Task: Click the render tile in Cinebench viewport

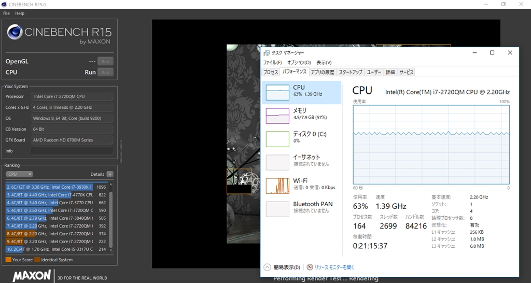Action: (239, 181)
